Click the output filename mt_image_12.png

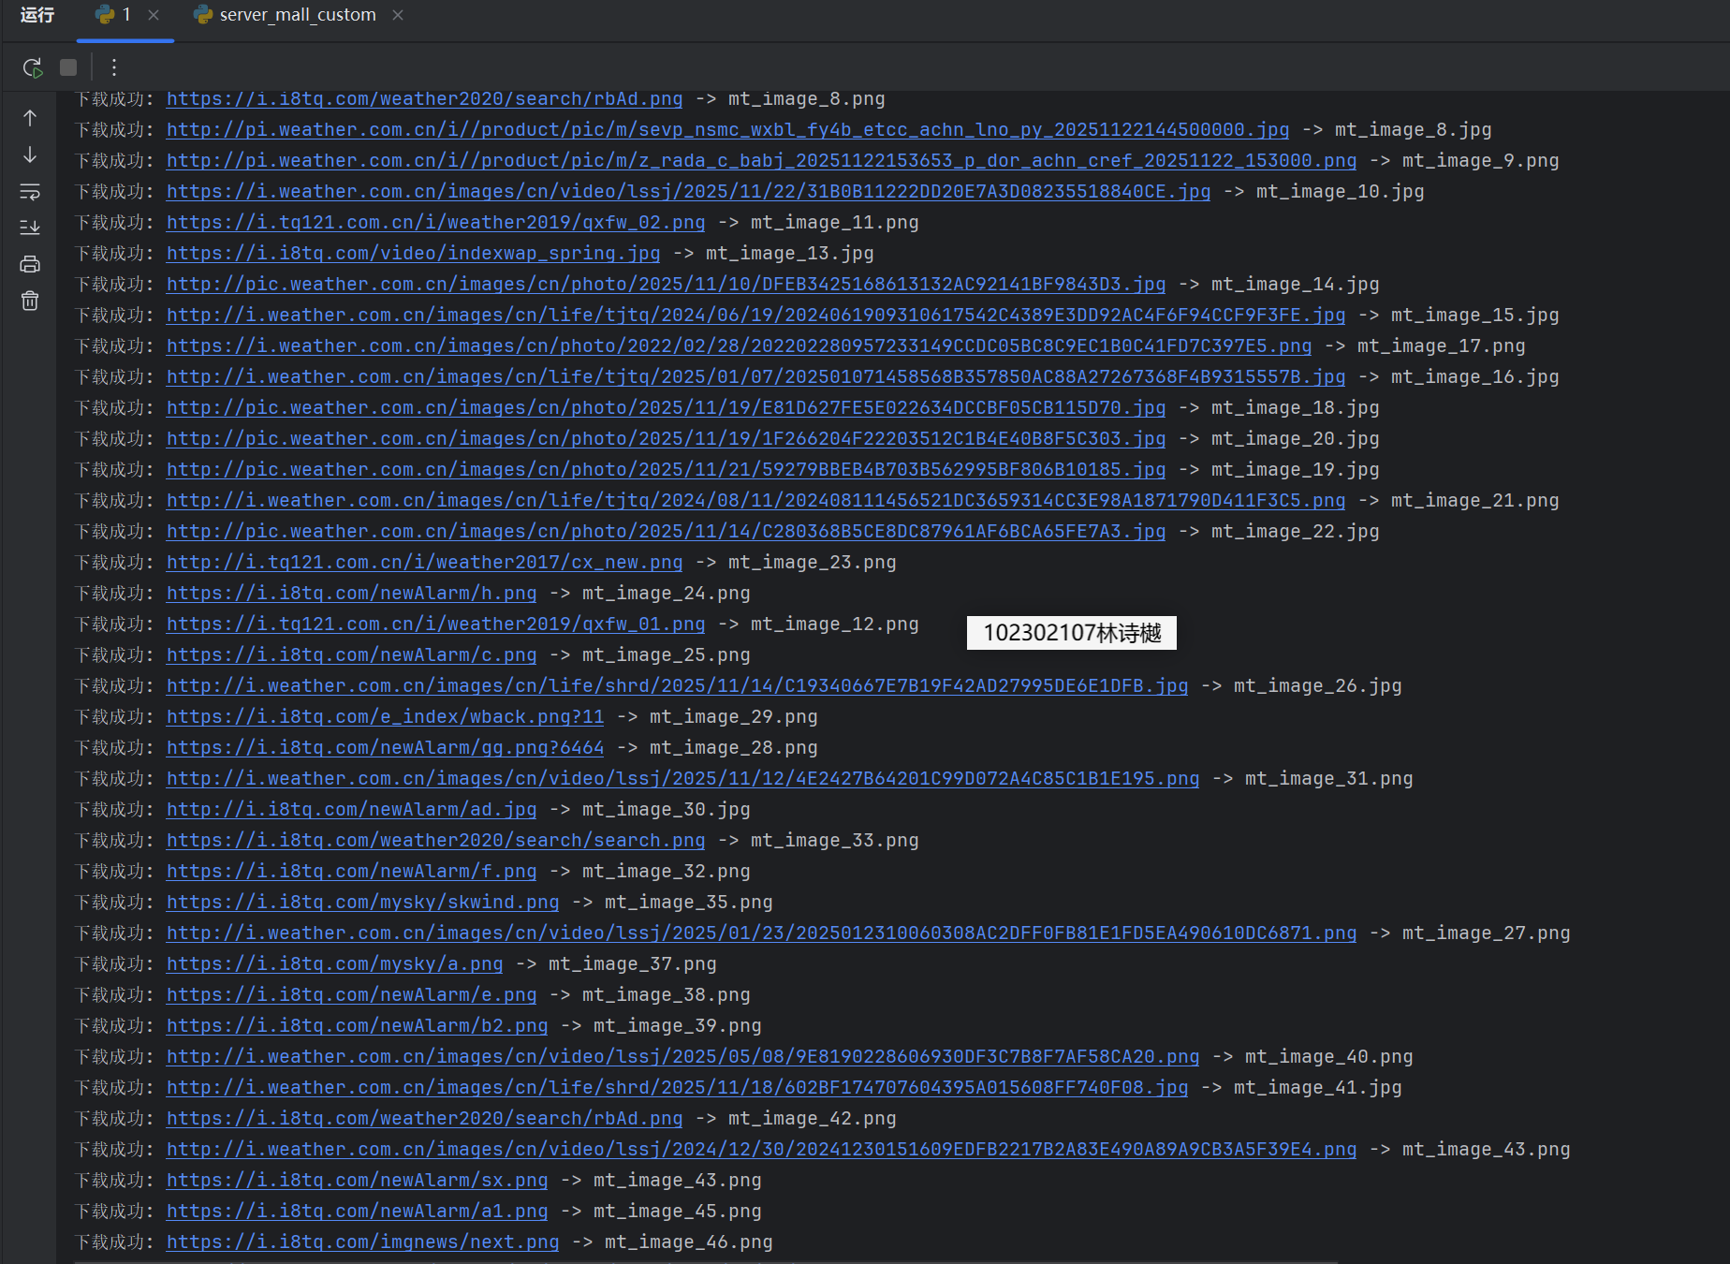click(834, 625)
